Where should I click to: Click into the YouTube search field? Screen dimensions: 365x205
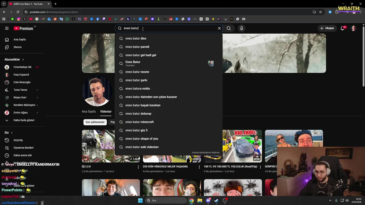[x=168, y=28]
